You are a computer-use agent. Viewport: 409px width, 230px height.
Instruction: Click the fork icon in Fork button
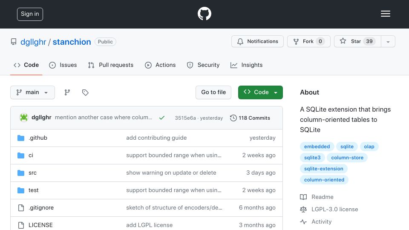tap(296, 41)
